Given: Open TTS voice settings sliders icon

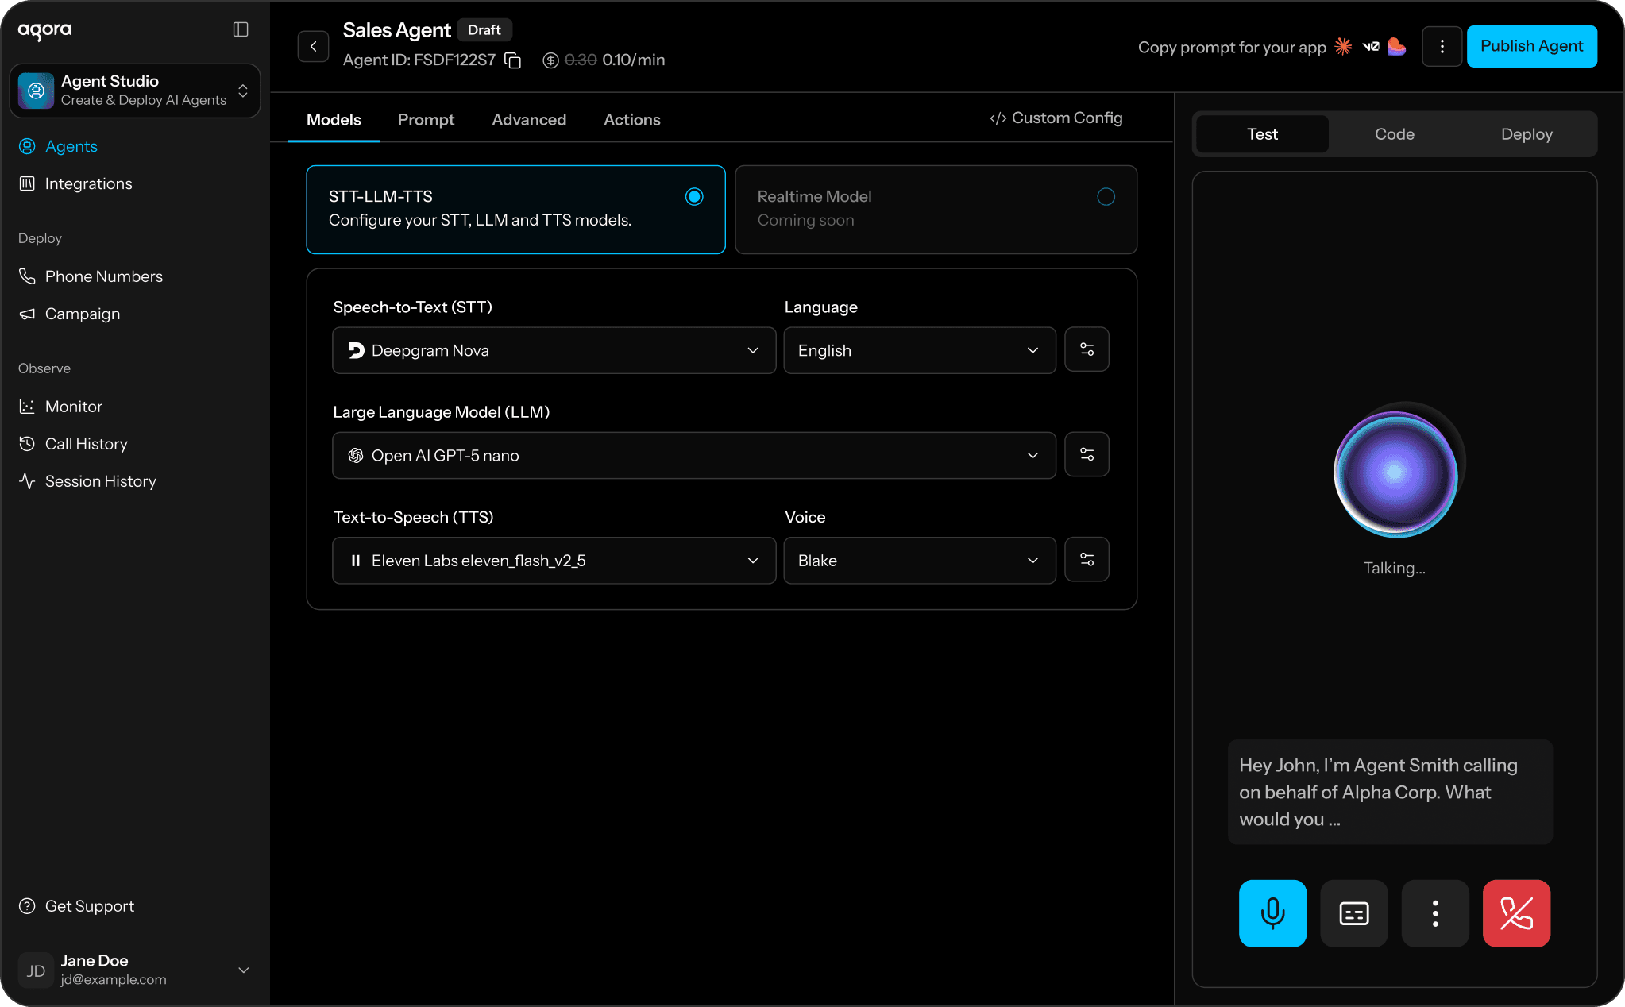Looking at the screenshot, I should [1087, 560].
